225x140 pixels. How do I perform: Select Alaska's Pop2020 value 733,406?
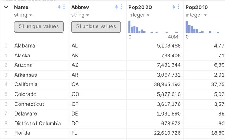[168, 55]
